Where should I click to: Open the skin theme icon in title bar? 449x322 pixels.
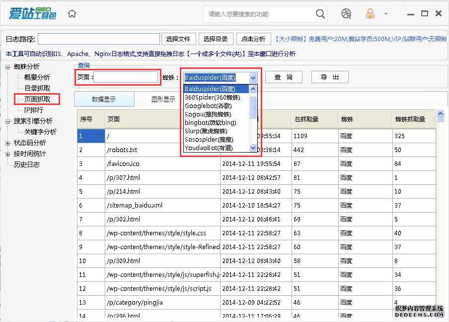(x=346, y=14)
